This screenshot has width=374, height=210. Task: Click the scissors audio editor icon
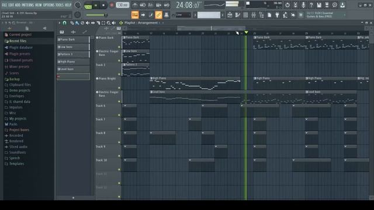pos(295,5)
